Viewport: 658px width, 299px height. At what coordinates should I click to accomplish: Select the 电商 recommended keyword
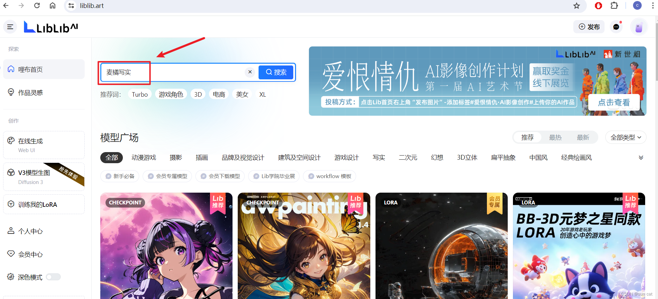pos(219,94)
